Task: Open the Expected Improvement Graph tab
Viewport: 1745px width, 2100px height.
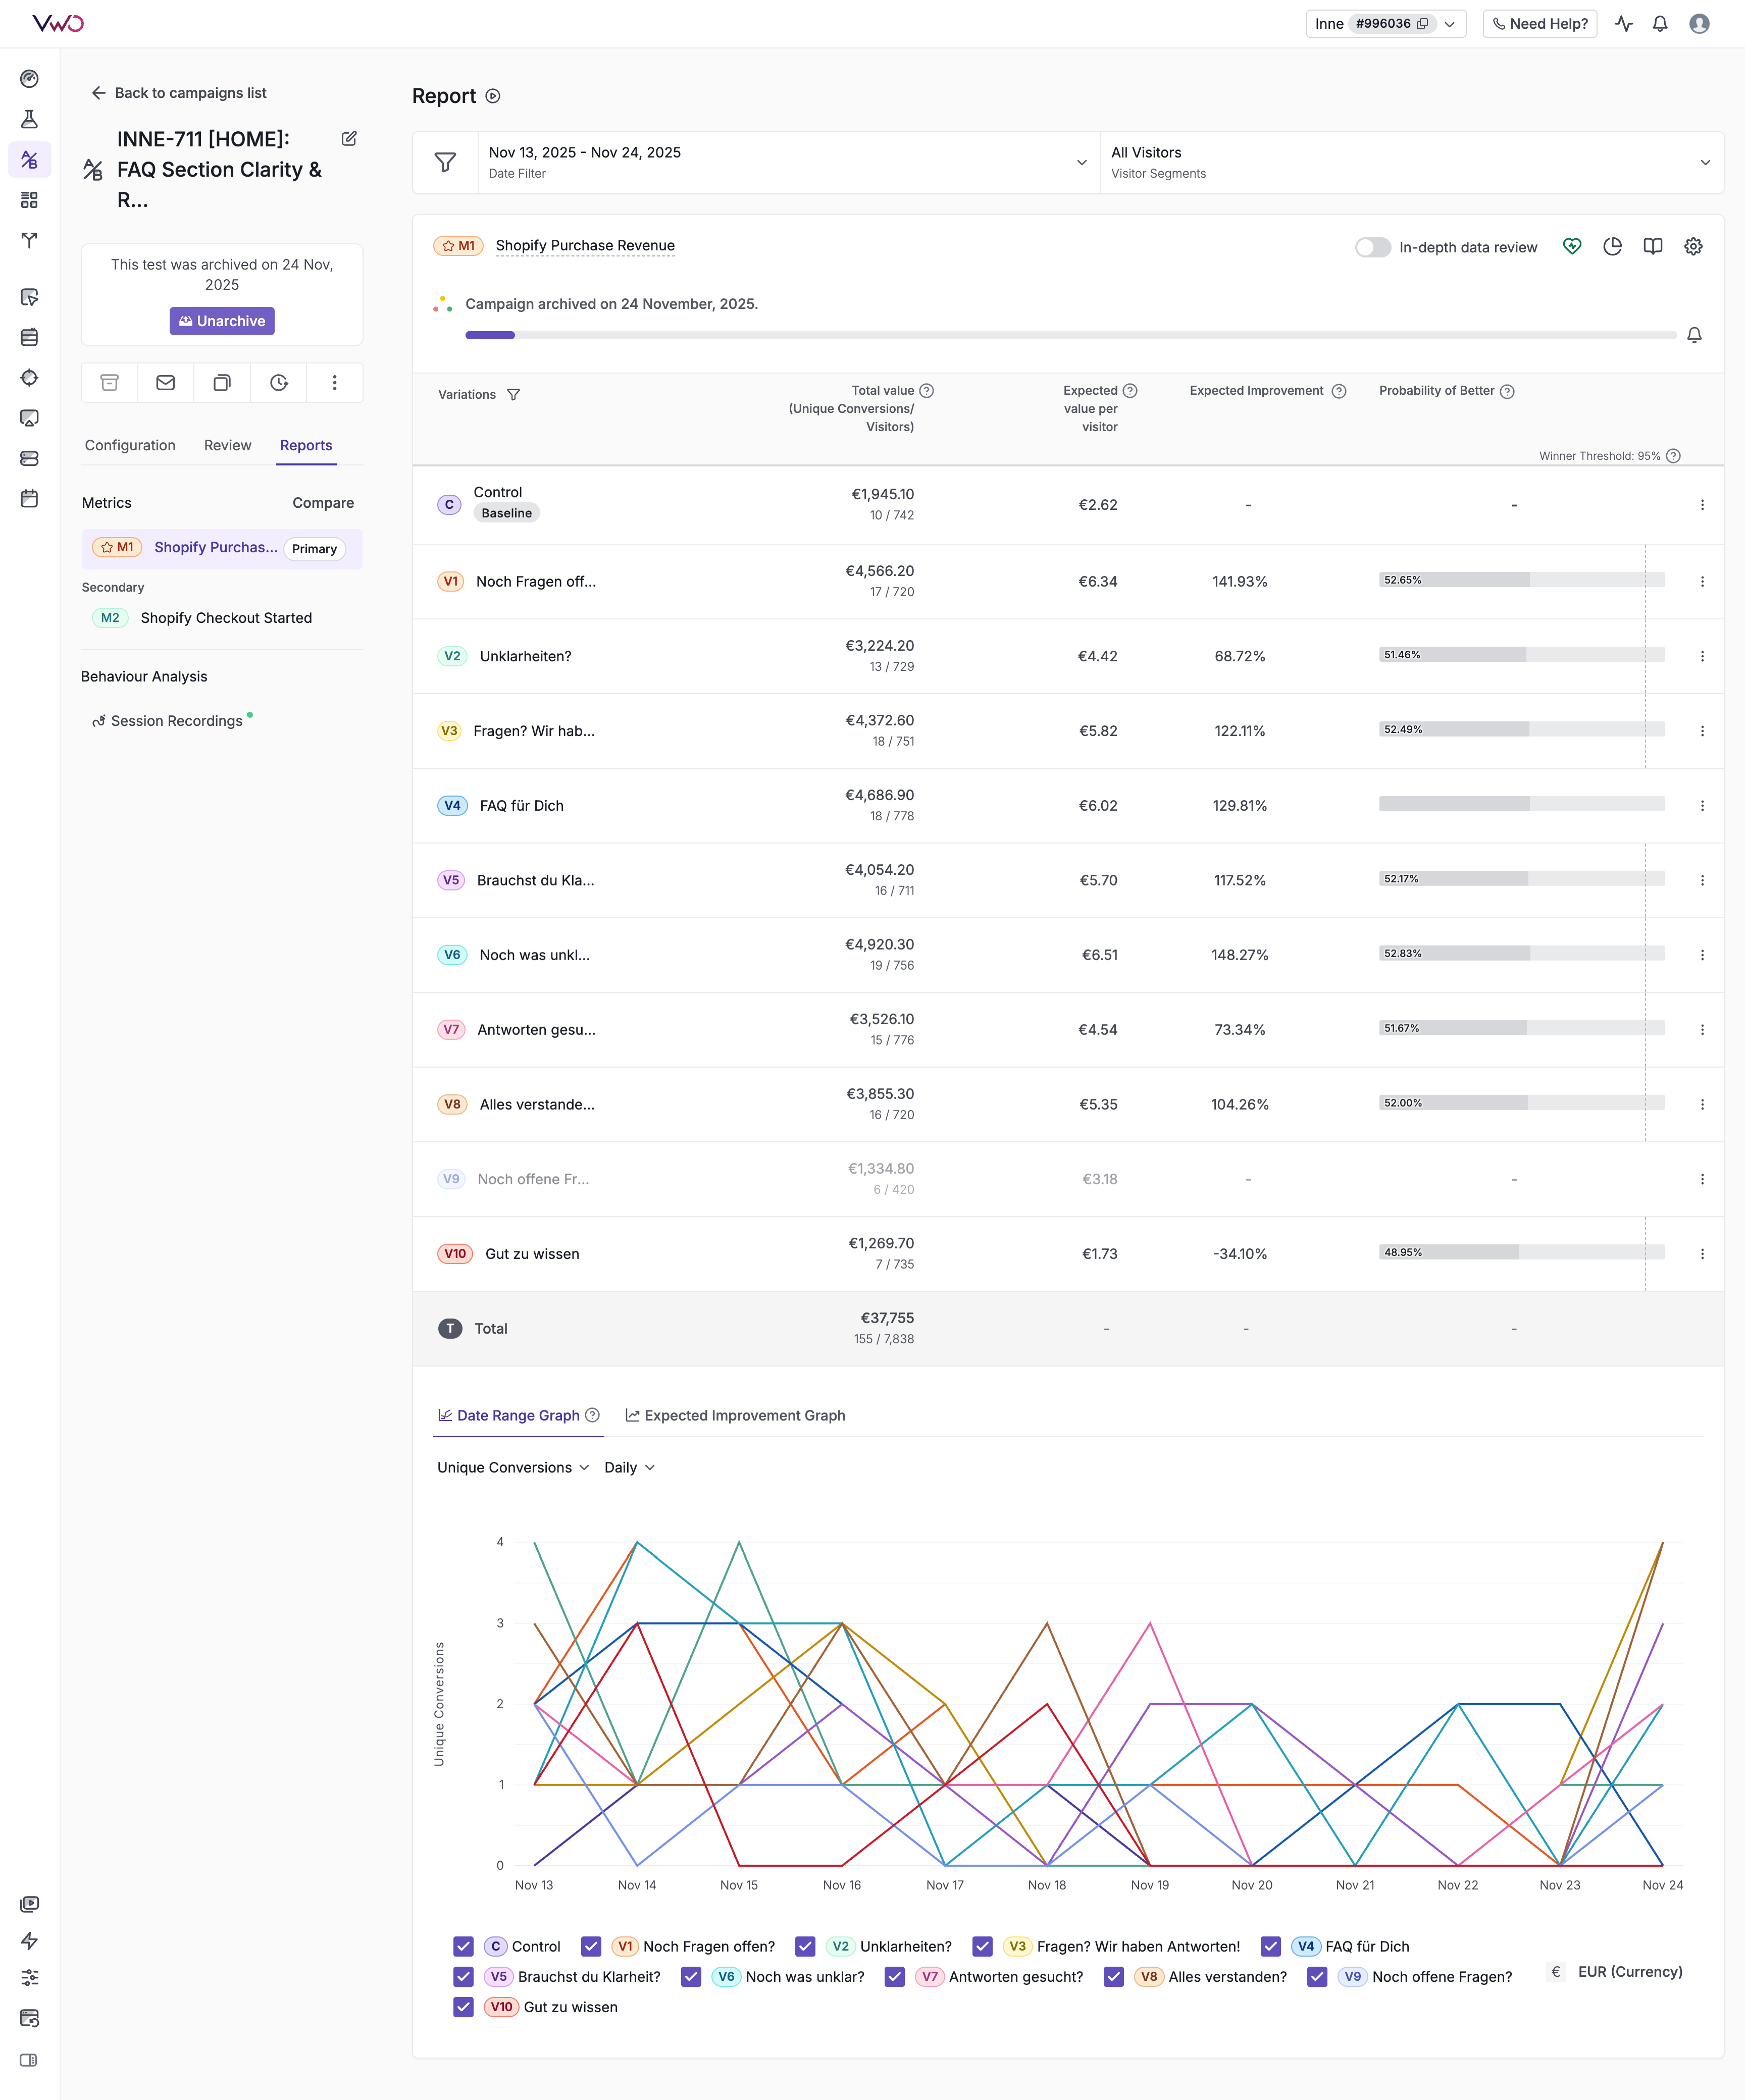Action: [x=735, y=1415]
